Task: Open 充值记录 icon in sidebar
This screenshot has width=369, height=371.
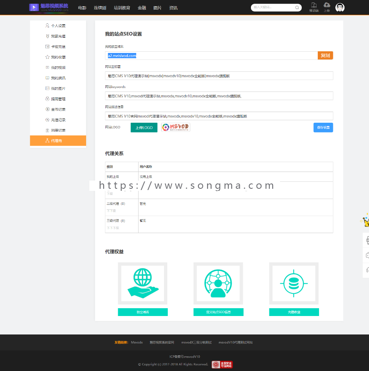Action: click(47, 120)
